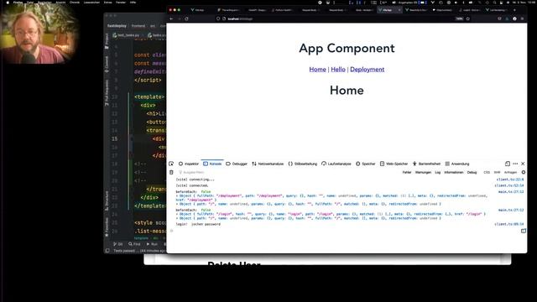
Task: Open the Structure tool window in IDE
Action: (107, 200)
